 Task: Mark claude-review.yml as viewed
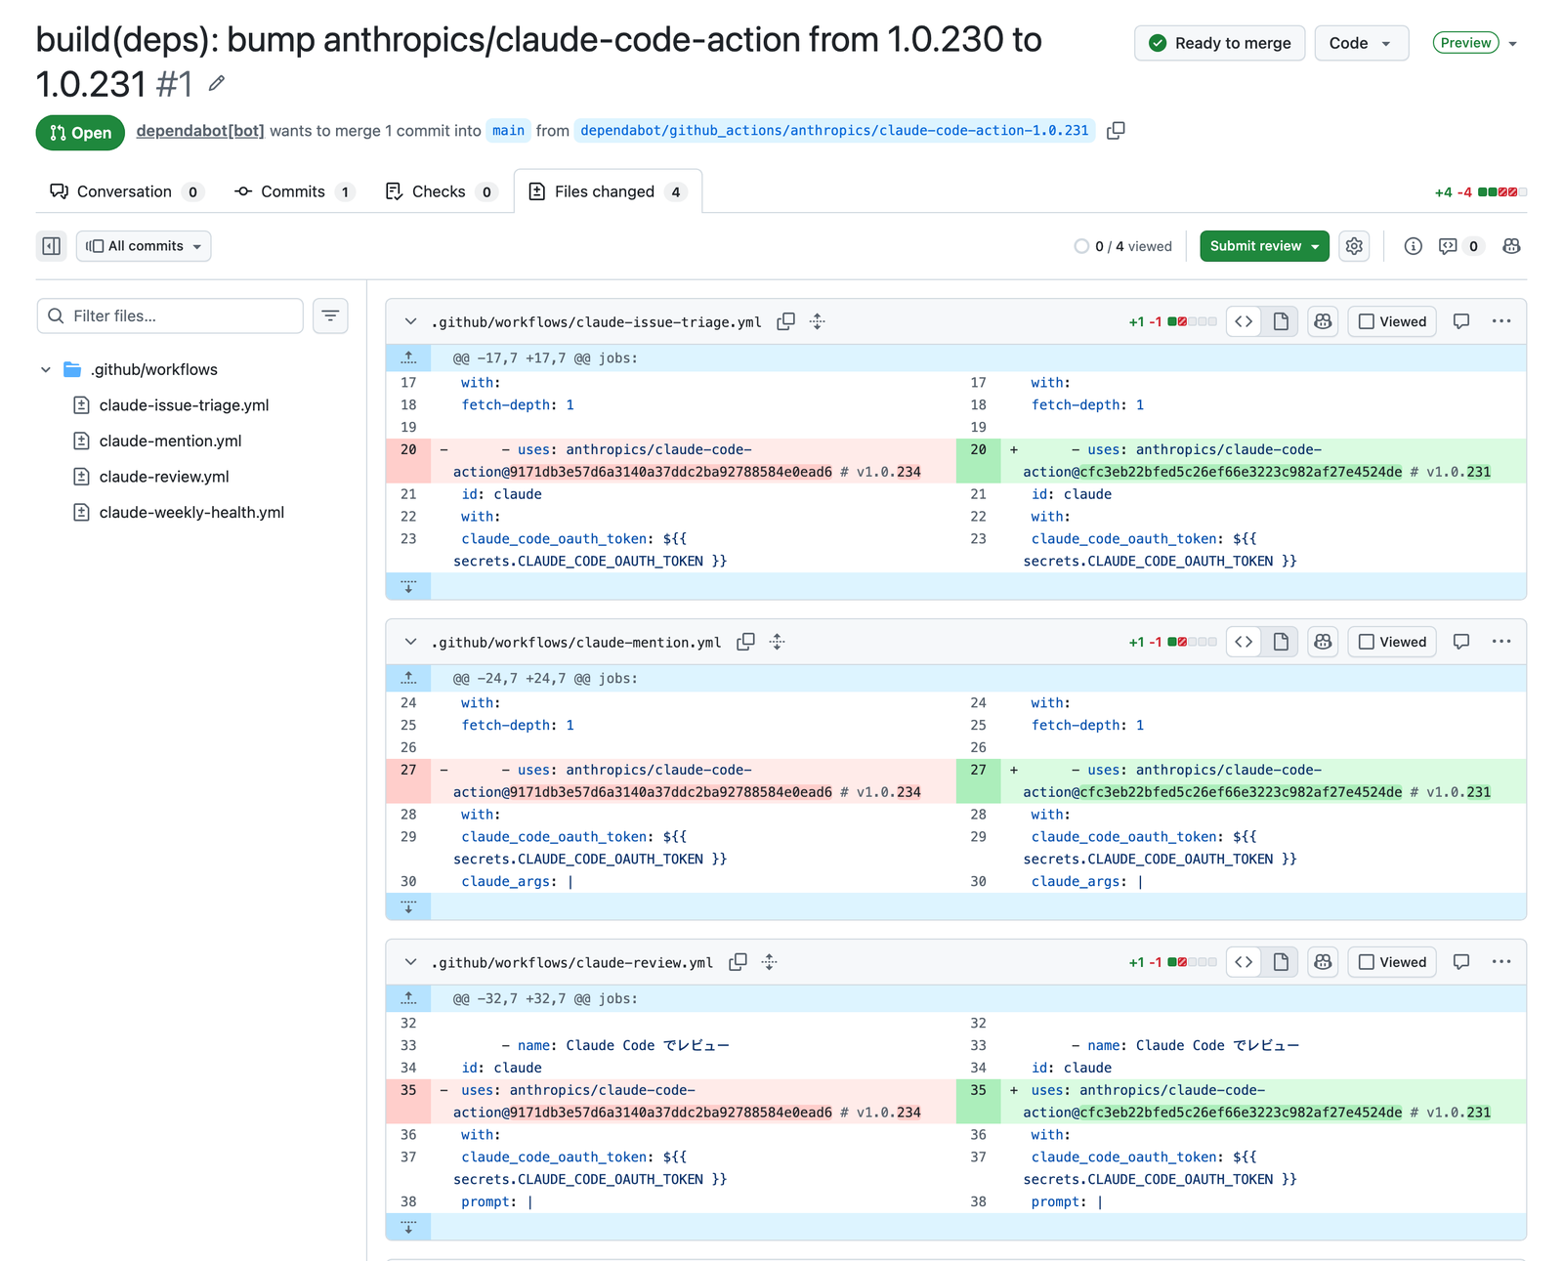tap(1392, 962)
